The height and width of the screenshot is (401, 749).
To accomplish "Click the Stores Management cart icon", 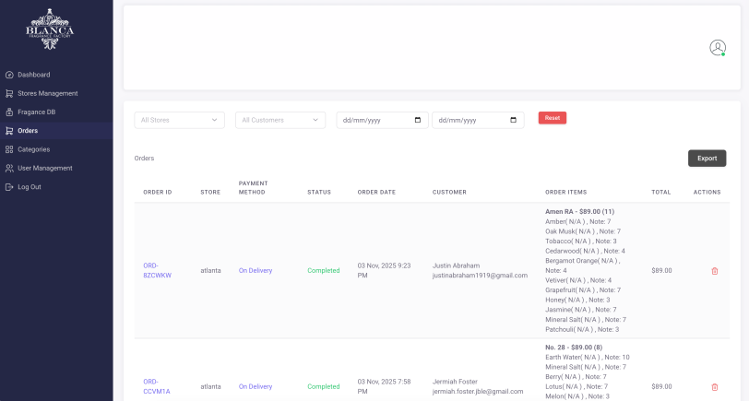I will pos(9,93).
